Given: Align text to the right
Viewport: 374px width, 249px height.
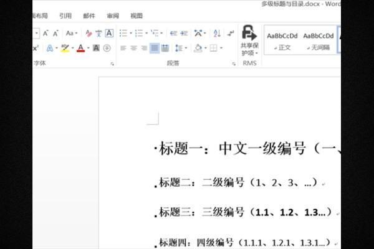Looking at the screenshot, I should 144,49.
